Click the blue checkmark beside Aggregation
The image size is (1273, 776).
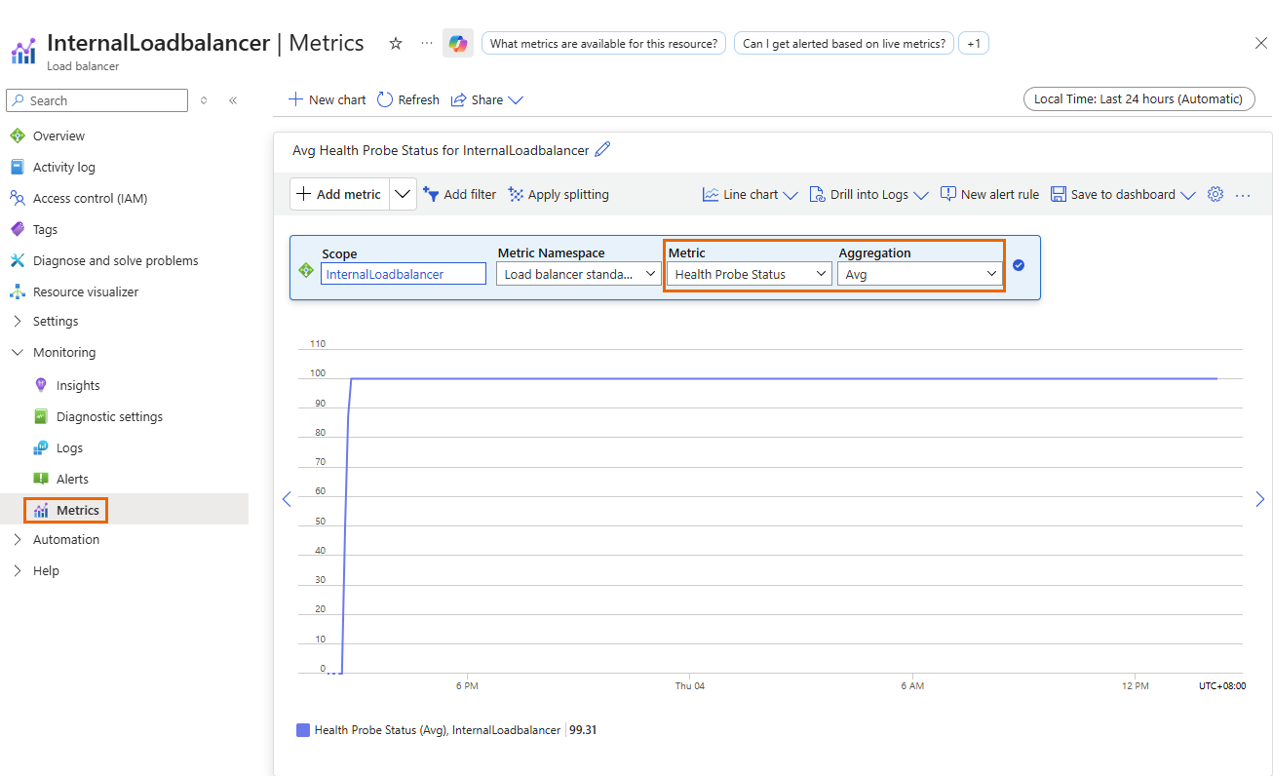[x=1019, y=265]
